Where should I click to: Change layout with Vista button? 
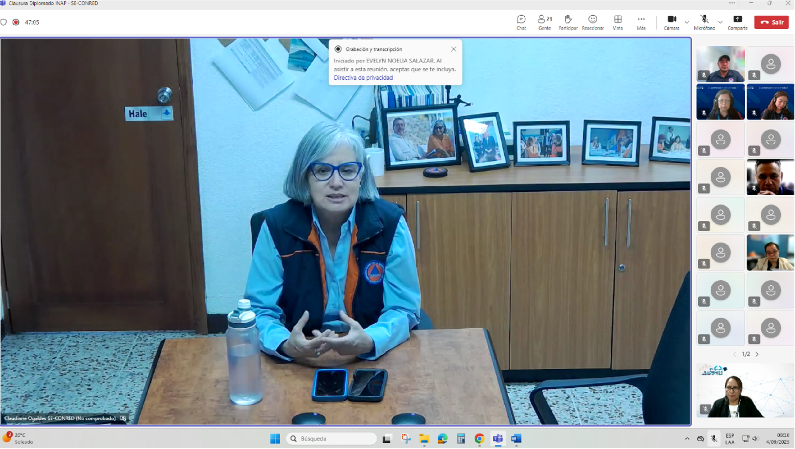[x=618, y=22]
